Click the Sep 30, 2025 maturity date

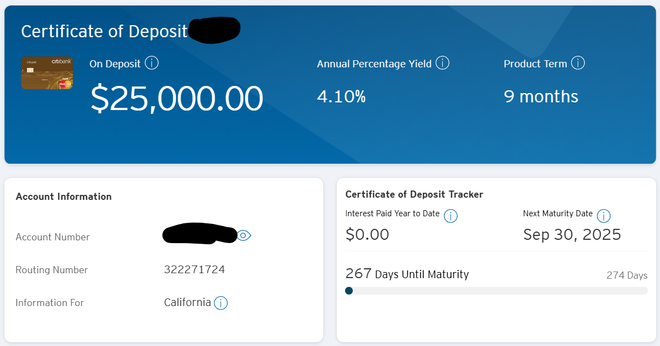point(572,235)
